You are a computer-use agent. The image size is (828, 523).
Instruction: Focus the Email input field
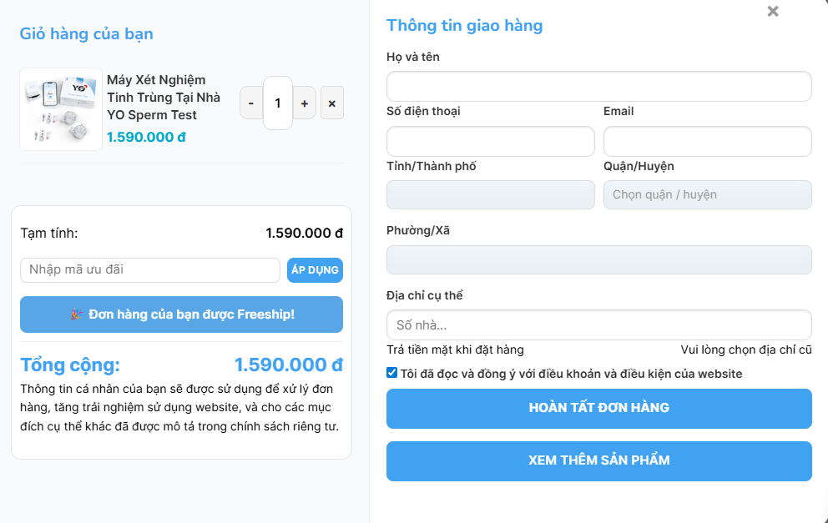(708, 141)
